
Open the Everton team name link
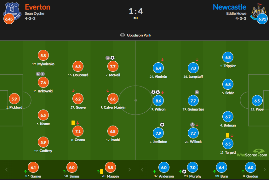(37, 7)
